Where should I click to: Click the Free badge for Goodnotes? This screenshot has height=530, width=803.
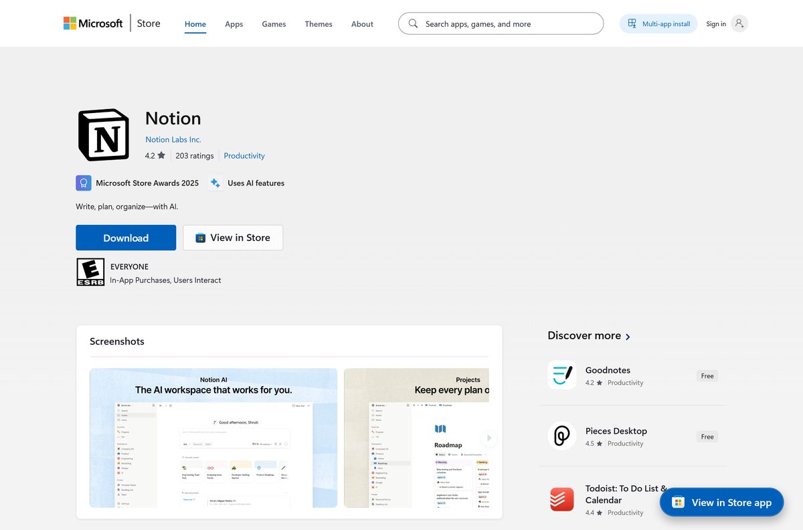[x=707, y=376]
